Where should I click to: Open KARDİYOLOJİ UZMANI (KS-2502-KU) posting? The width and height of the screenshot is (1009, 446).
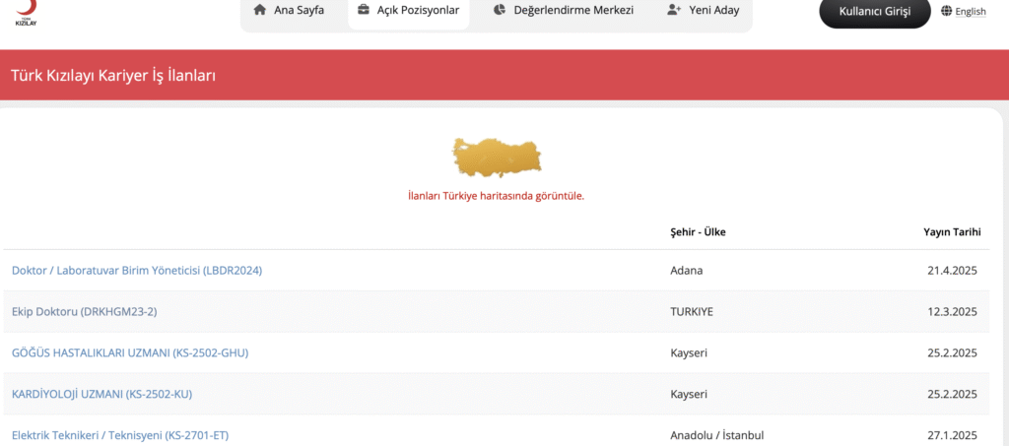[101, 394]
